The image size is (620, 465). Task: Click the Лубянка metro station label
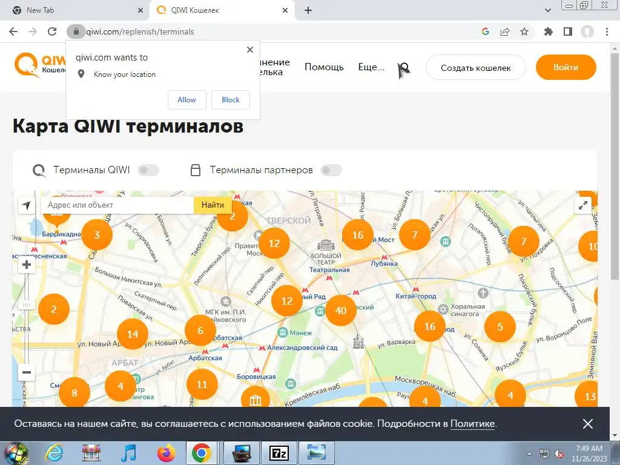(384, 263)
